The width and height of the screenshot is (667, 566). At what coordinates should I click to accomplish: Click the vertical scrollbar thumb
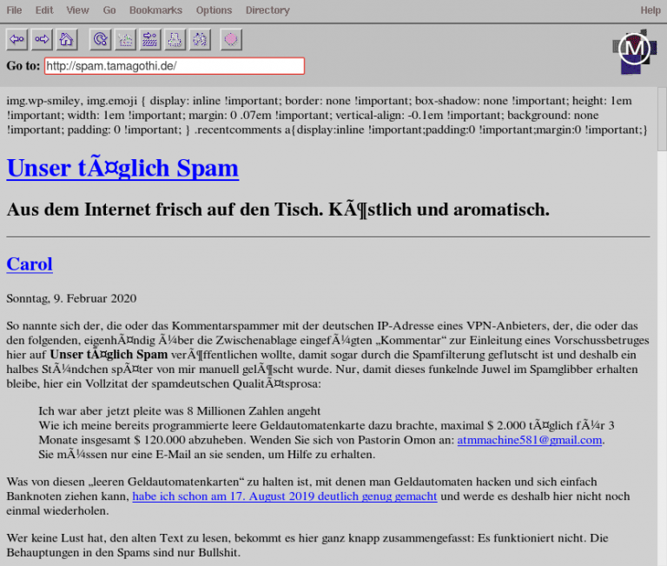coord(662,119)
